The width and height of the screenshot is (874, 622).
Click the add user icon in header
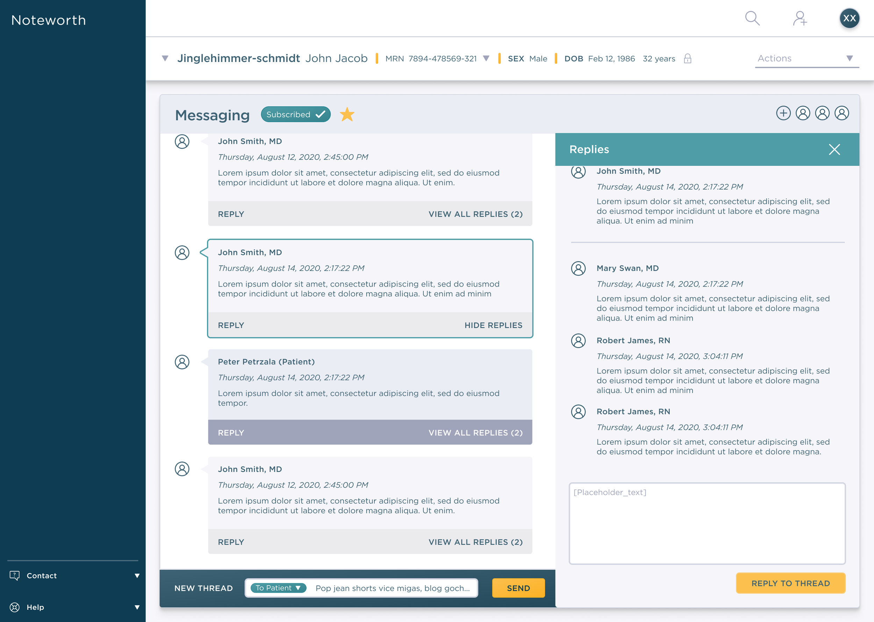(x=800, y=18)
